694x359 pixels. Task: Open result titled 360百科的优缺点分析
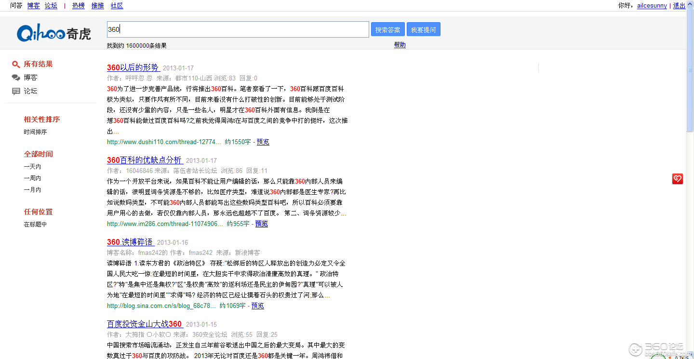tap(145, 160)
